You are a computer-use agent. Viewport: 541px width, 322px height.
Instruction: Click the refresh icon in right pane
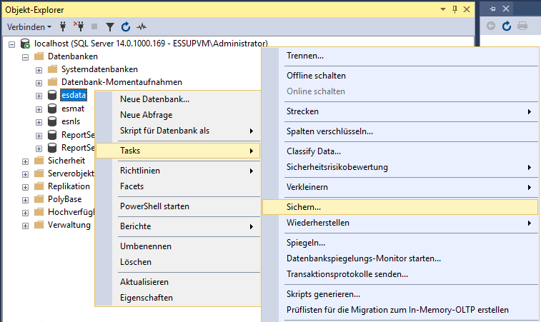pyautogui.click(x=506, y=26)
